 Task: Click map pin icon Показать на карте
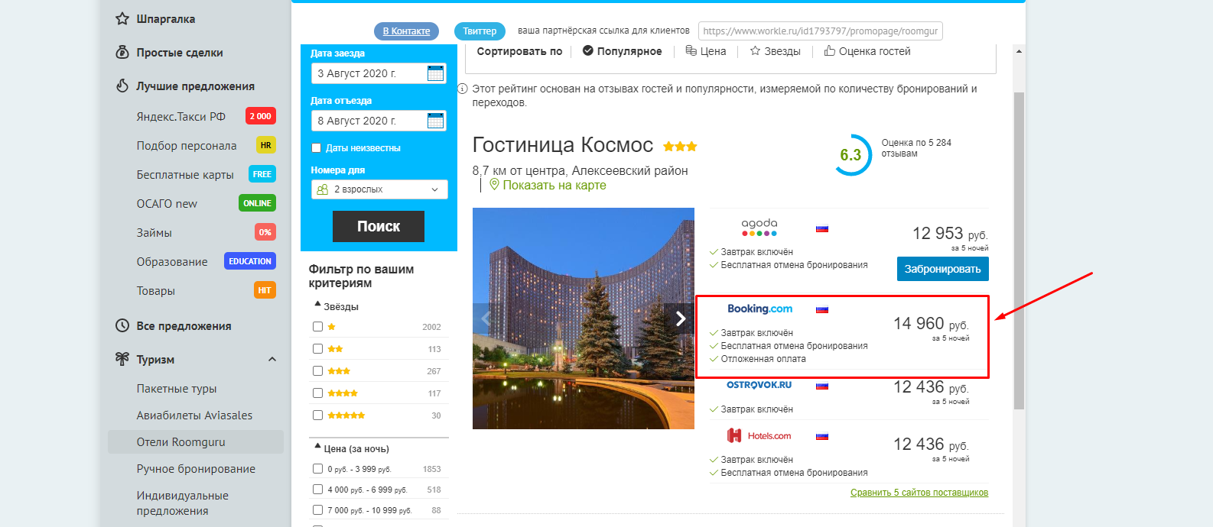pyautogui.click(x=494, y=185)
